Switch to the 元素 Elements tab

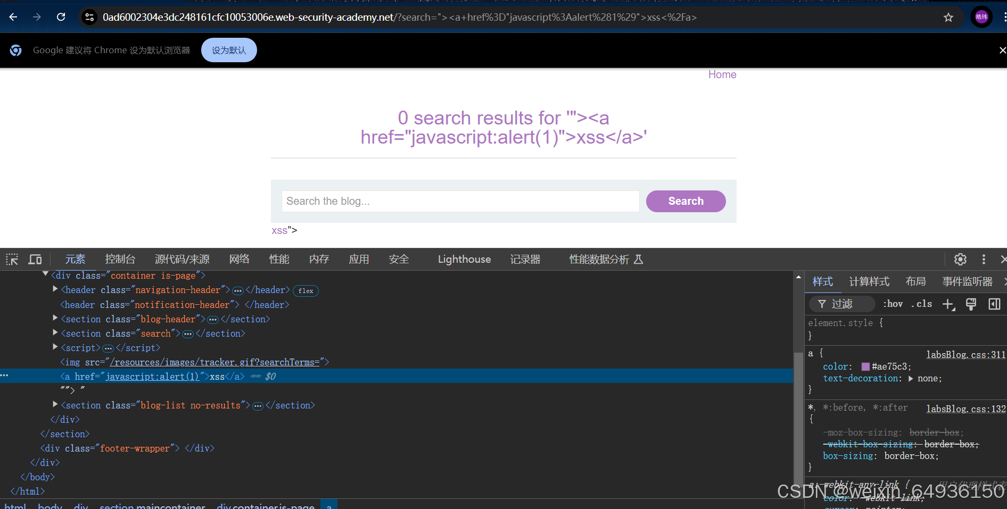click(75, 259)
